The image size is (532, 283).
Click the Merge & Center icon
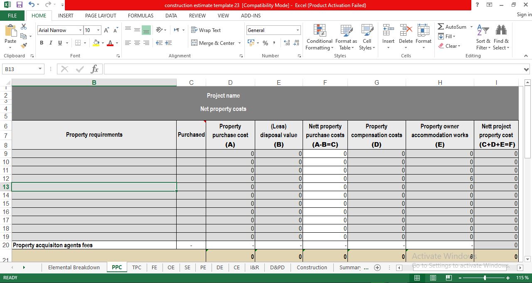tap(212, 43)
